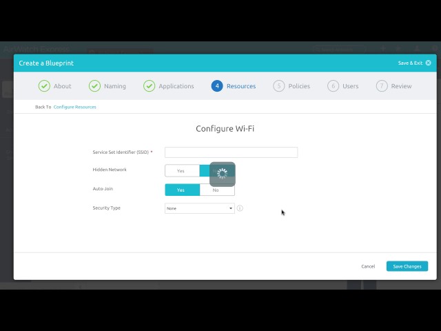Click the green checkmark icon beside Naming
The width and height of the screenshot is (441, 331).
click(94, 86)
